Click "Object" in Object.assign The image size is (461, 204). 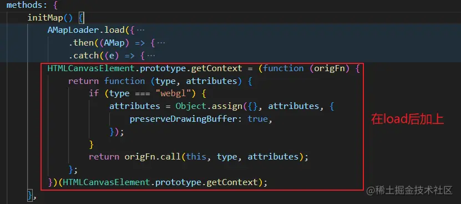click(191, 106)
